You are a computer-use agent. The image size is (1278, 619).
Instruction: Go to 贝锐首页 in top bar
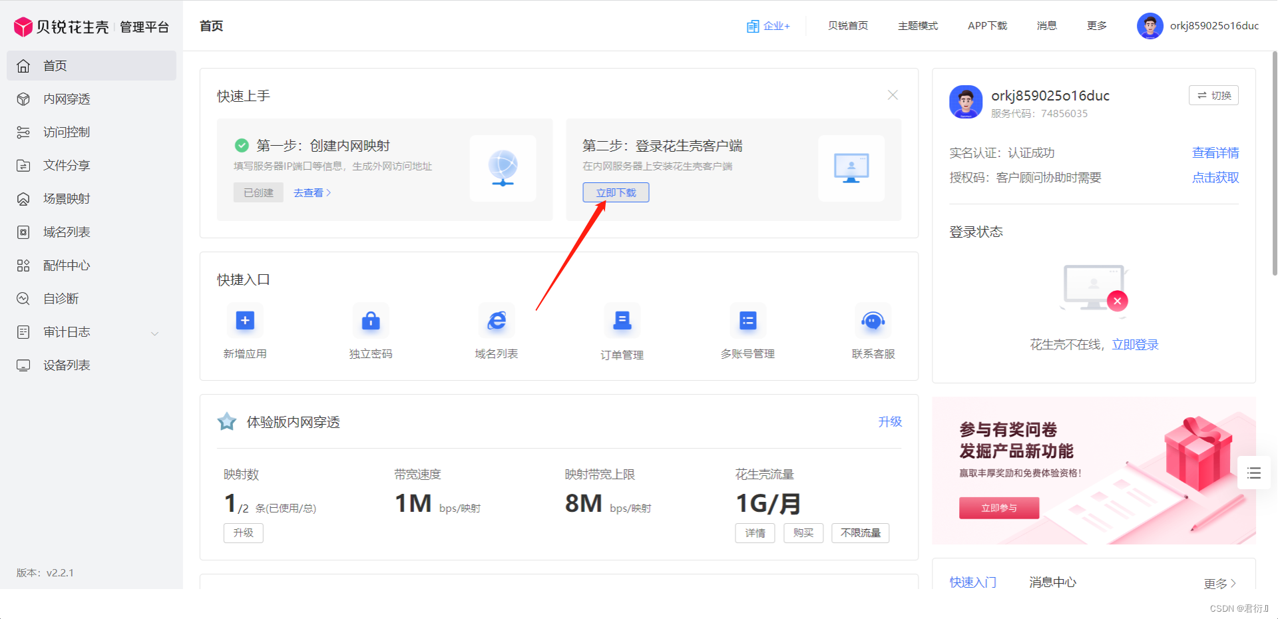click(x=848, y=26)
